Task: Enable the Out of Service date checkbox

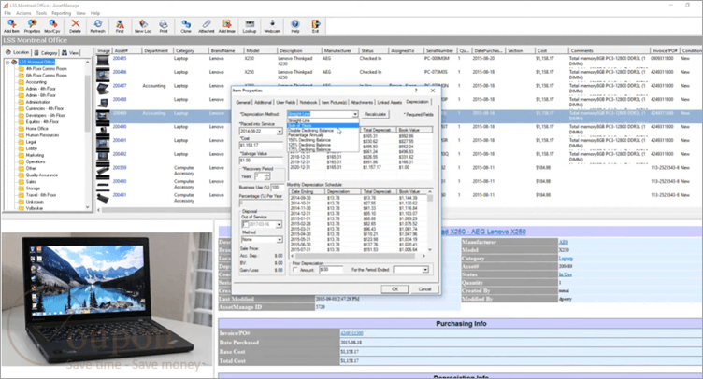Action: click(x=245, y=224)
